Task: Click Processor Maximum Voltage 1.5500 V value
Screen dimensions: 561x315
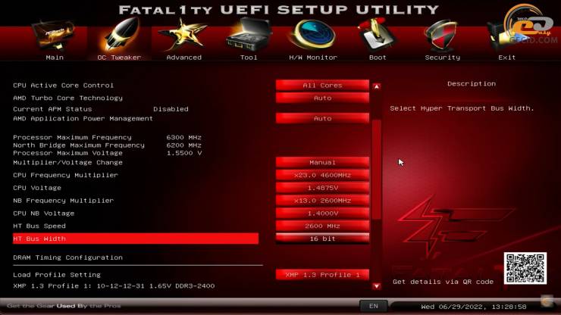Action: [x=184, y=153]
